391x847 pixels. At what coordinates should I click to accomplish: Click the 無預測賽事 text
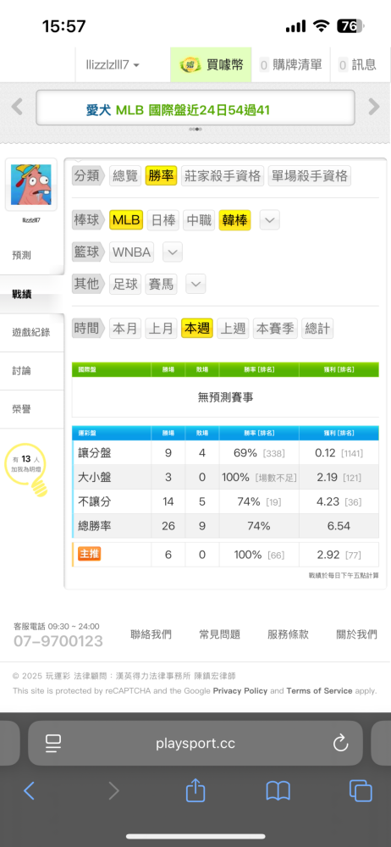pyautogui.click(x=226, y=397)
